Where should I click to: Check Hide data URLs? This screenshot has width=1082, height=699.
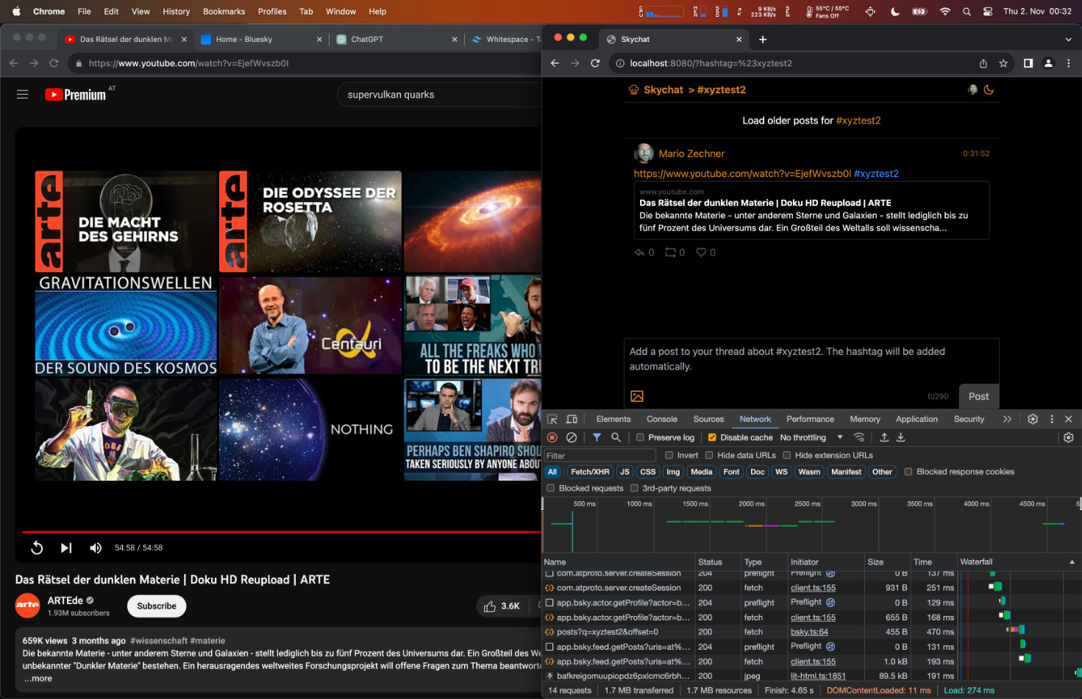tap(709, 455)
